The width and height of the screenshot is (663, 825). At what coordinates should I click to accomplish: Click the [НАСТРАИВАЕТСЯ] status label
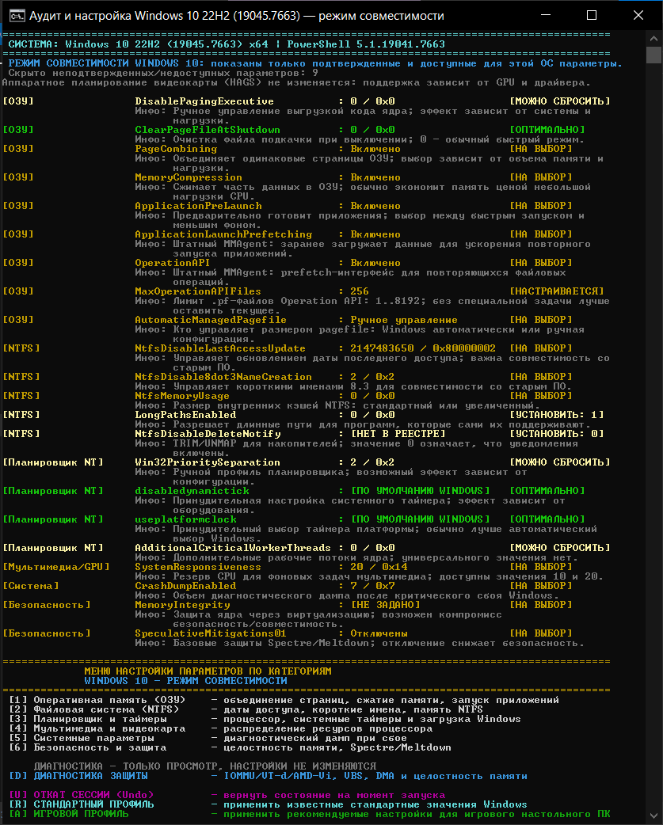(x=557, y=291)
